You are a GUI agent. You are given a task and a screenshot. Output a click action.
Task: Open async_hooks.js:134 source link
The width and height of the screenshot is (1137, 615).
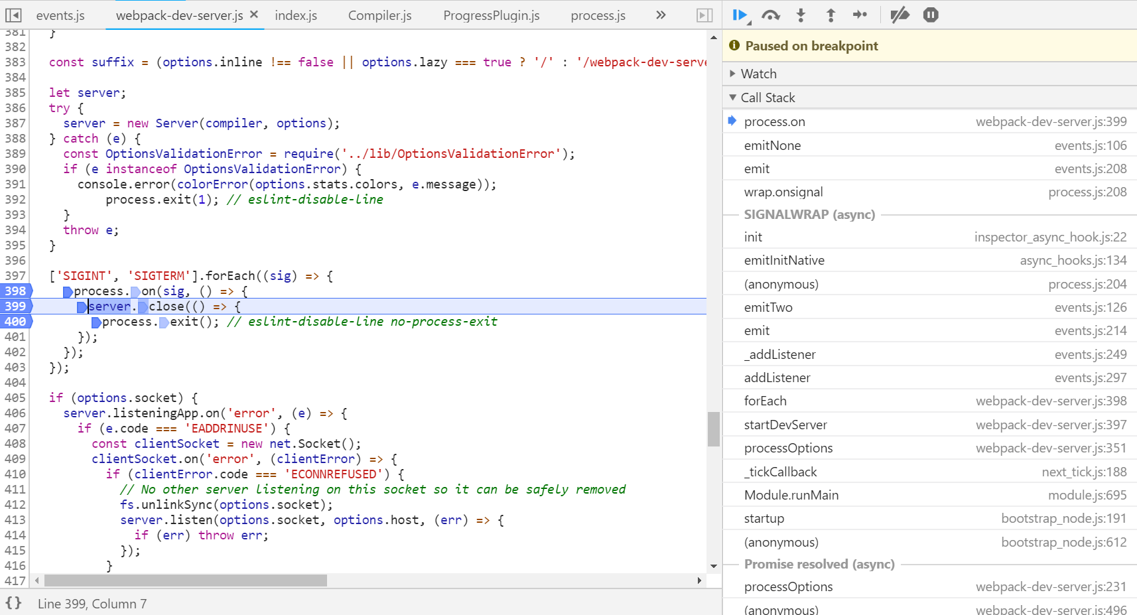click(1073, 260)
